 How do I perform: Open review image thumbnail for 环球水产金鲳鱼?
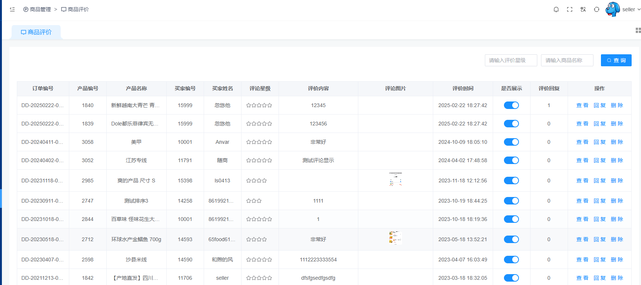395,238
